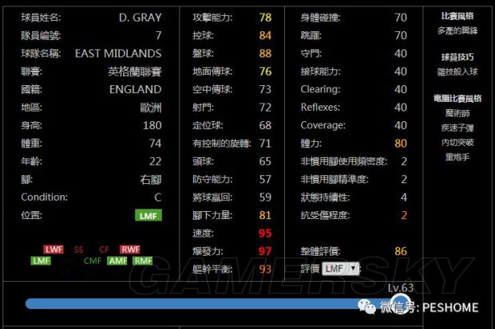Click the 整體評價 rating value 86

coord(400,251)
